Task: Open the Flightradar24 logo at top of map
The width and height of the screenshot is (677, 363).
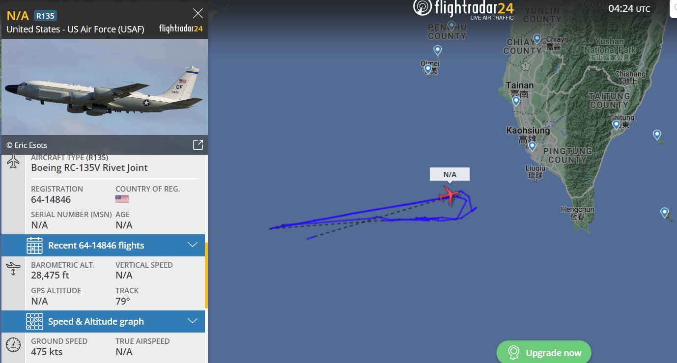Action: coord(464,9)
